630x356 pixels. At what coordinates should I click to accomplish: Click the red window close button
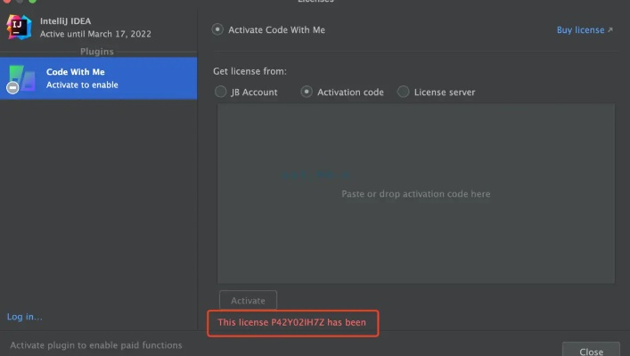[6, 1]
